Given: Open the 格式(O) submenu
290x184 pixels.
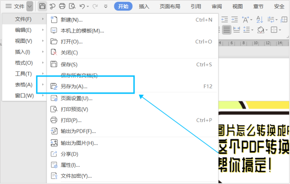Looking at the screenshot, I should (24, 63).
